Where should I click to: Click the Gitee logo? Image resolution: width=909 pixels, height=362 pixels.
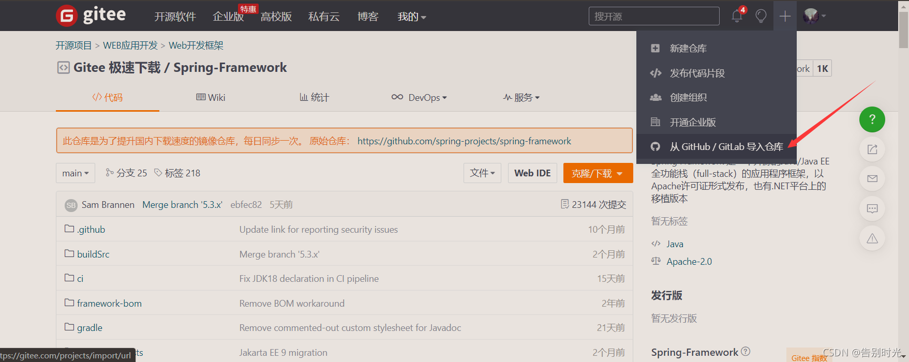point(91,16)
